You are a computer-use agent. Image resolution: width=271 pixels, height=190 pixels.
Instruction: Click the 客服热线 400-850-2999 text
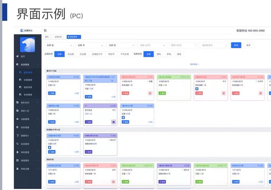coord(250,31)
